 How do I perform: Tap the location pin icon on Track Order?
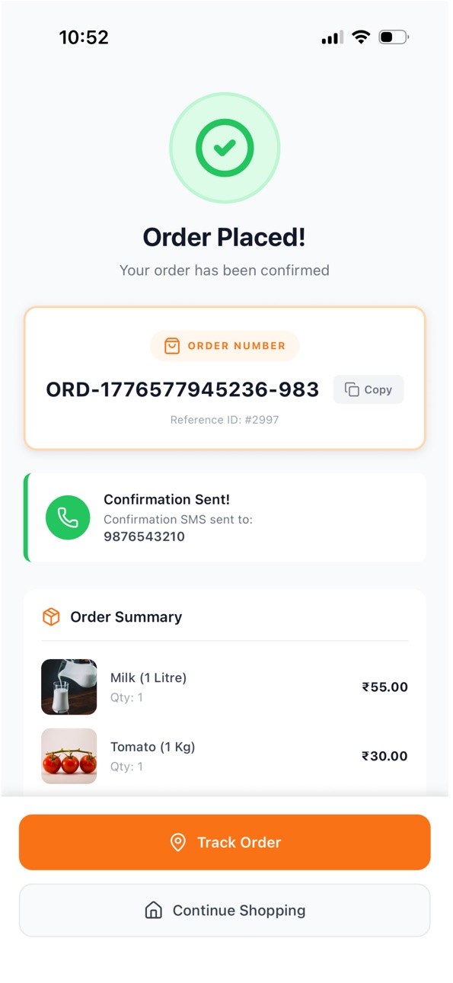click(x=177, y=842)
